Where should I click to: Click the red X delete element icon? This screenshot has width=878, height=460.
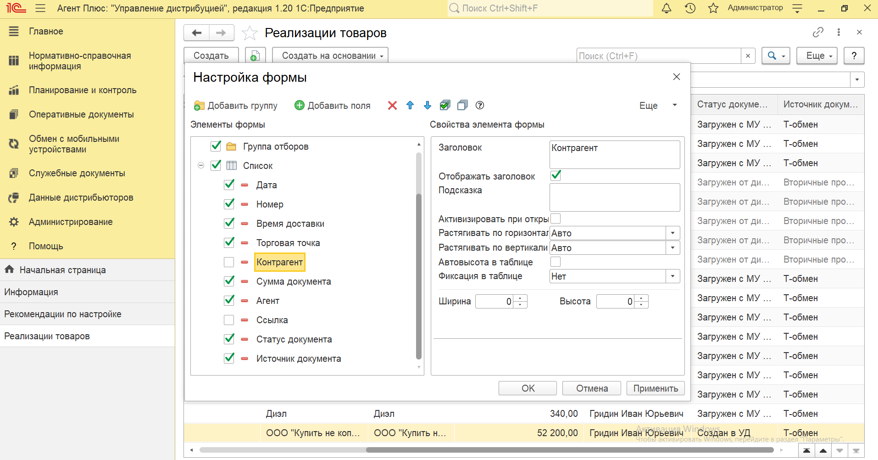tap(392, 106)
